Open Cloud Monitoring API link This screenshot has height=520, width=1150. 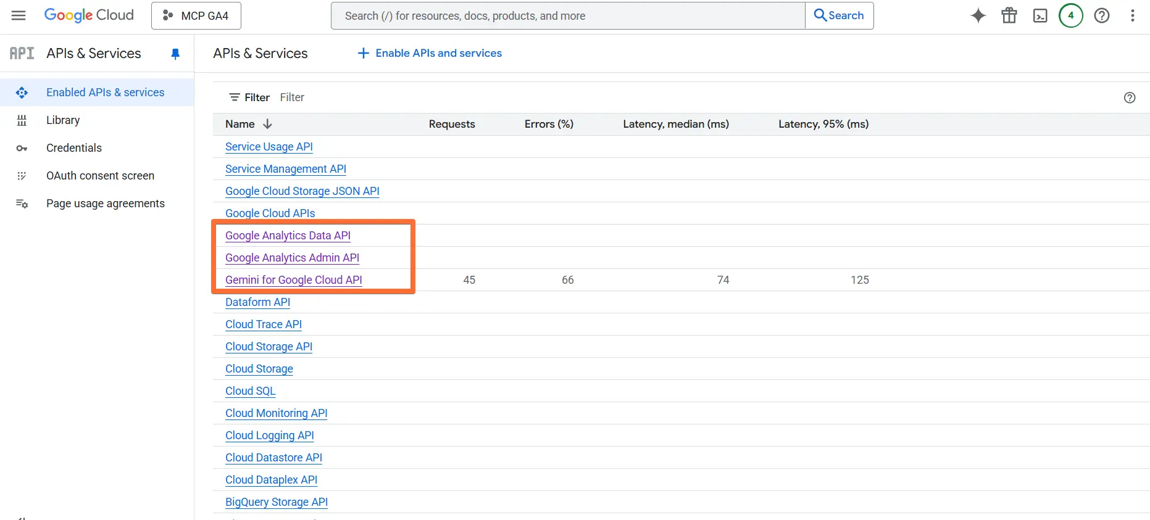(x=277, y=413)
